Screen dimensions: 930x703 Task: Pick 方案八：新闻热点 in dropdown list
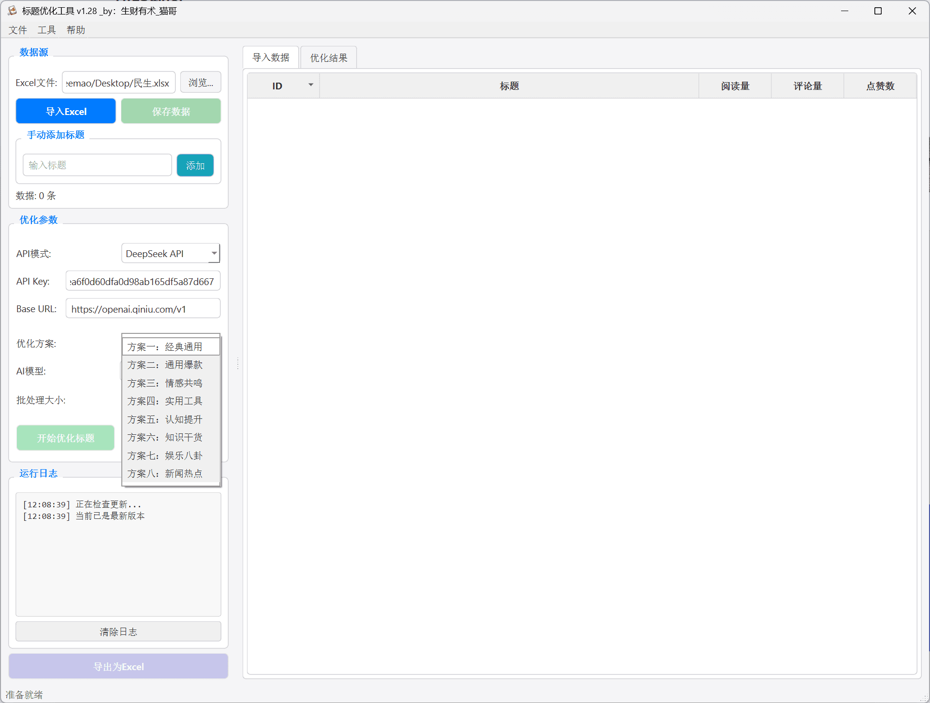pyautogui.click(x=165, y=473)
